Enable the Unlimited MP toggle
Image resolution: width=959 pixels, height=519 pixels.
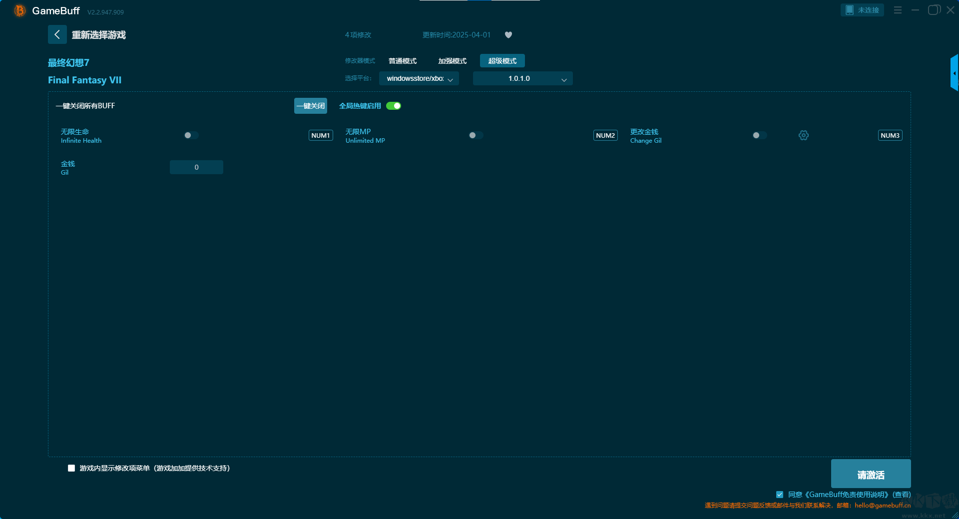(476, 135)
